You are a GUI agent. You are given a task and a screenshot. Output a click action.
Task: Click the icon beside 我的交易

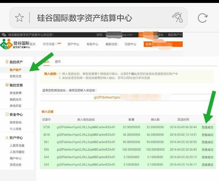point(7,85)
